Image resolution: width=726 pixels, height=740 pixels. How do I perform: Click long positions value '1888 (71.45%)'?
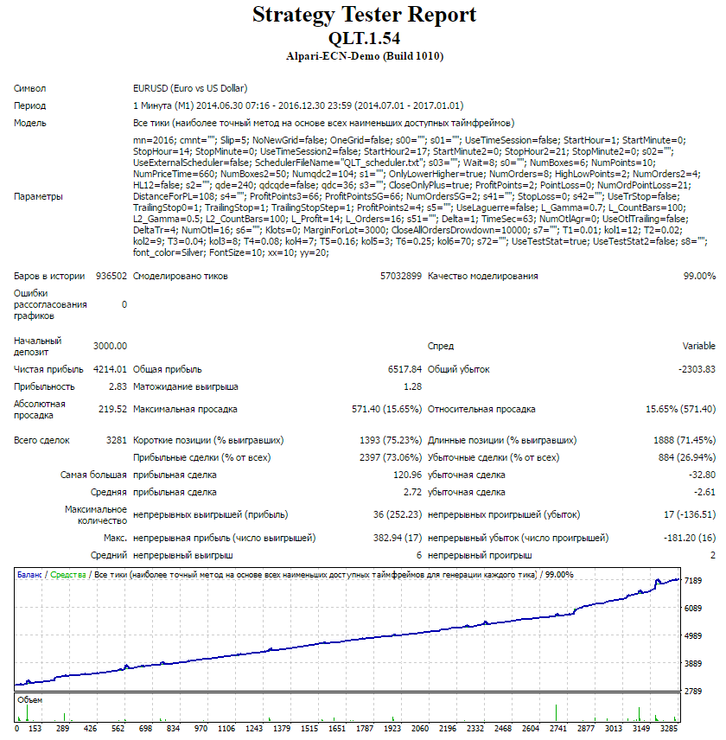click(x=685, y=440)
